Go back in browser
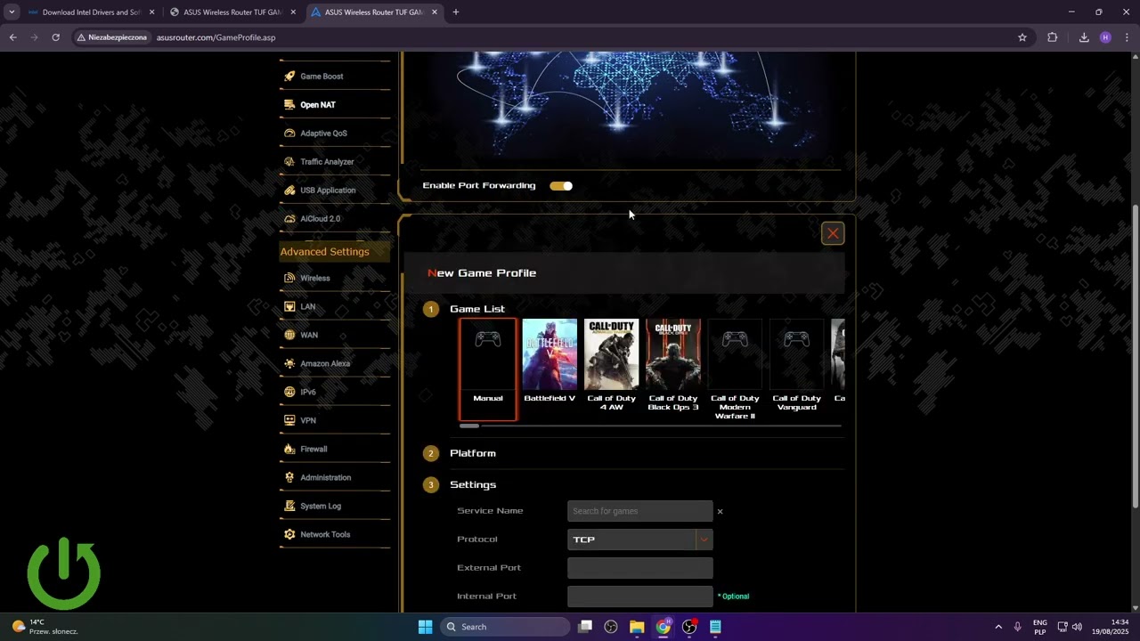The width and height of the screenshot is (1140, 641). pos(12,37)
